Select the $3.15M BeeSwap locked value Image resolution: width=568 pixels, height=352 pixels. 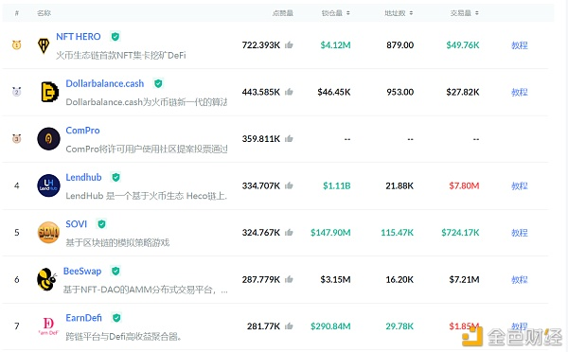coord(335,280)
